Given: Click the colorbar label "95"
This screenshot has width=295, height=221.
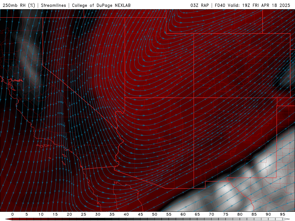Looking at the screenshot, I should (x=282, y=214).
